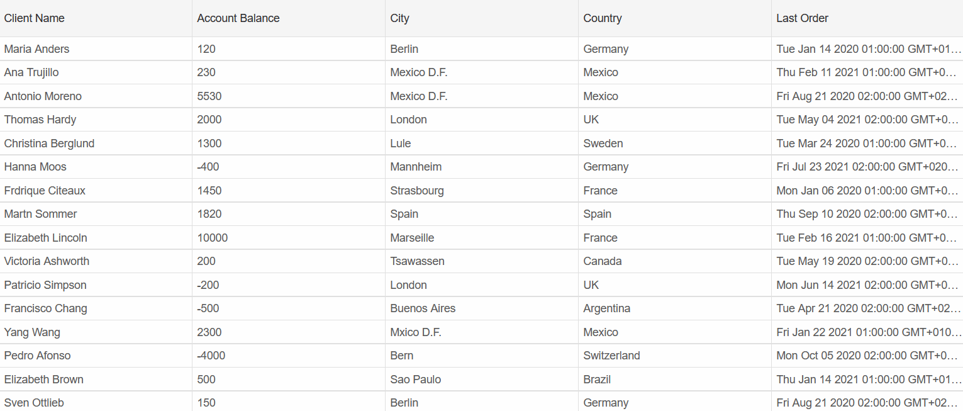Viewport: 963px width, 411px height.
Task: Select the Argentina country cell
Action: (x=607, y=308)
